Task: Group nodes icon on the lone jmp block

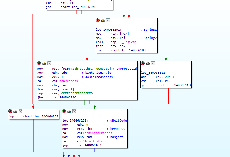Action: point(21,111)
